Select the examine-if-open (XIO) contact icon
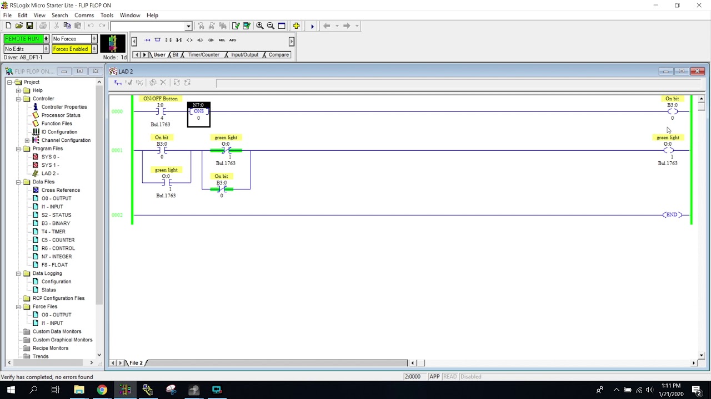The height and width of the screenshot is (399, 711). pos(179,40)
